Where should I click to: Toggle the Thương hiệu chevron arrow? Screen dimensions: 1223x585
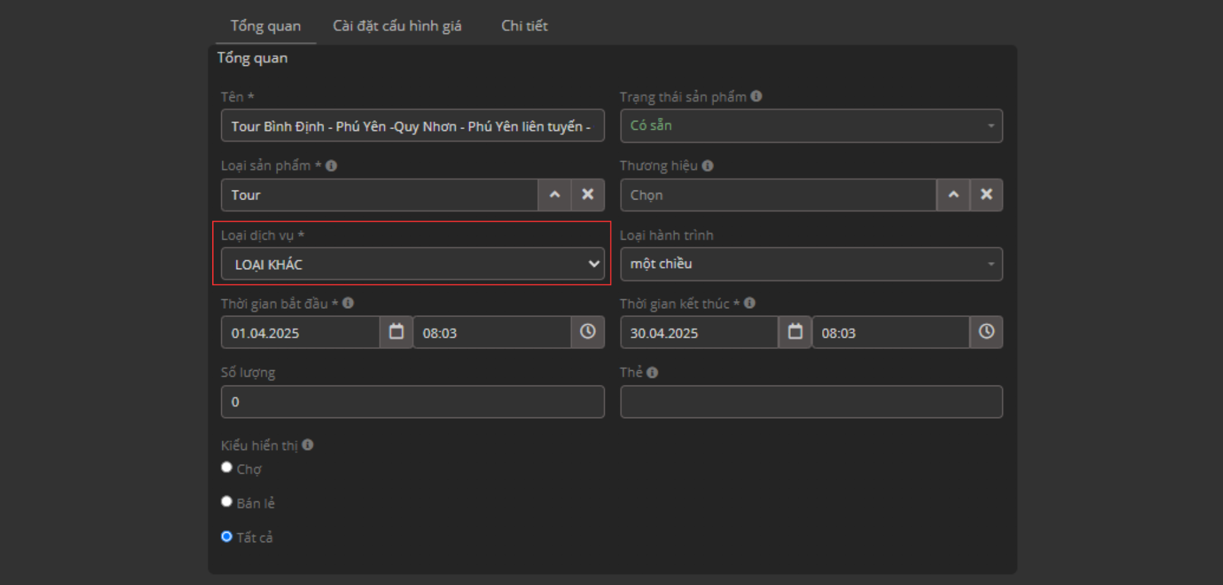click(953, 194)
